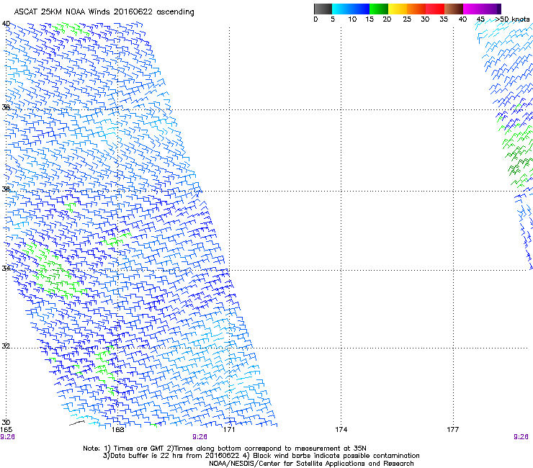533x468 pixels.
Task: Click the brown 35-40 knots legend swatch
Action: (x=454, y=9)
